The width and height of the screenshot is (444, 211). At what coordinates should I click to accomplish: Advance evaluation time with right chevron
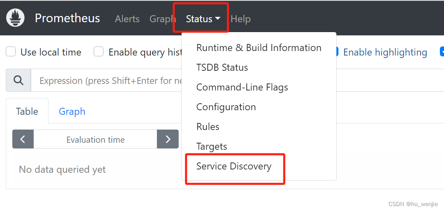[x=168, y=139]
